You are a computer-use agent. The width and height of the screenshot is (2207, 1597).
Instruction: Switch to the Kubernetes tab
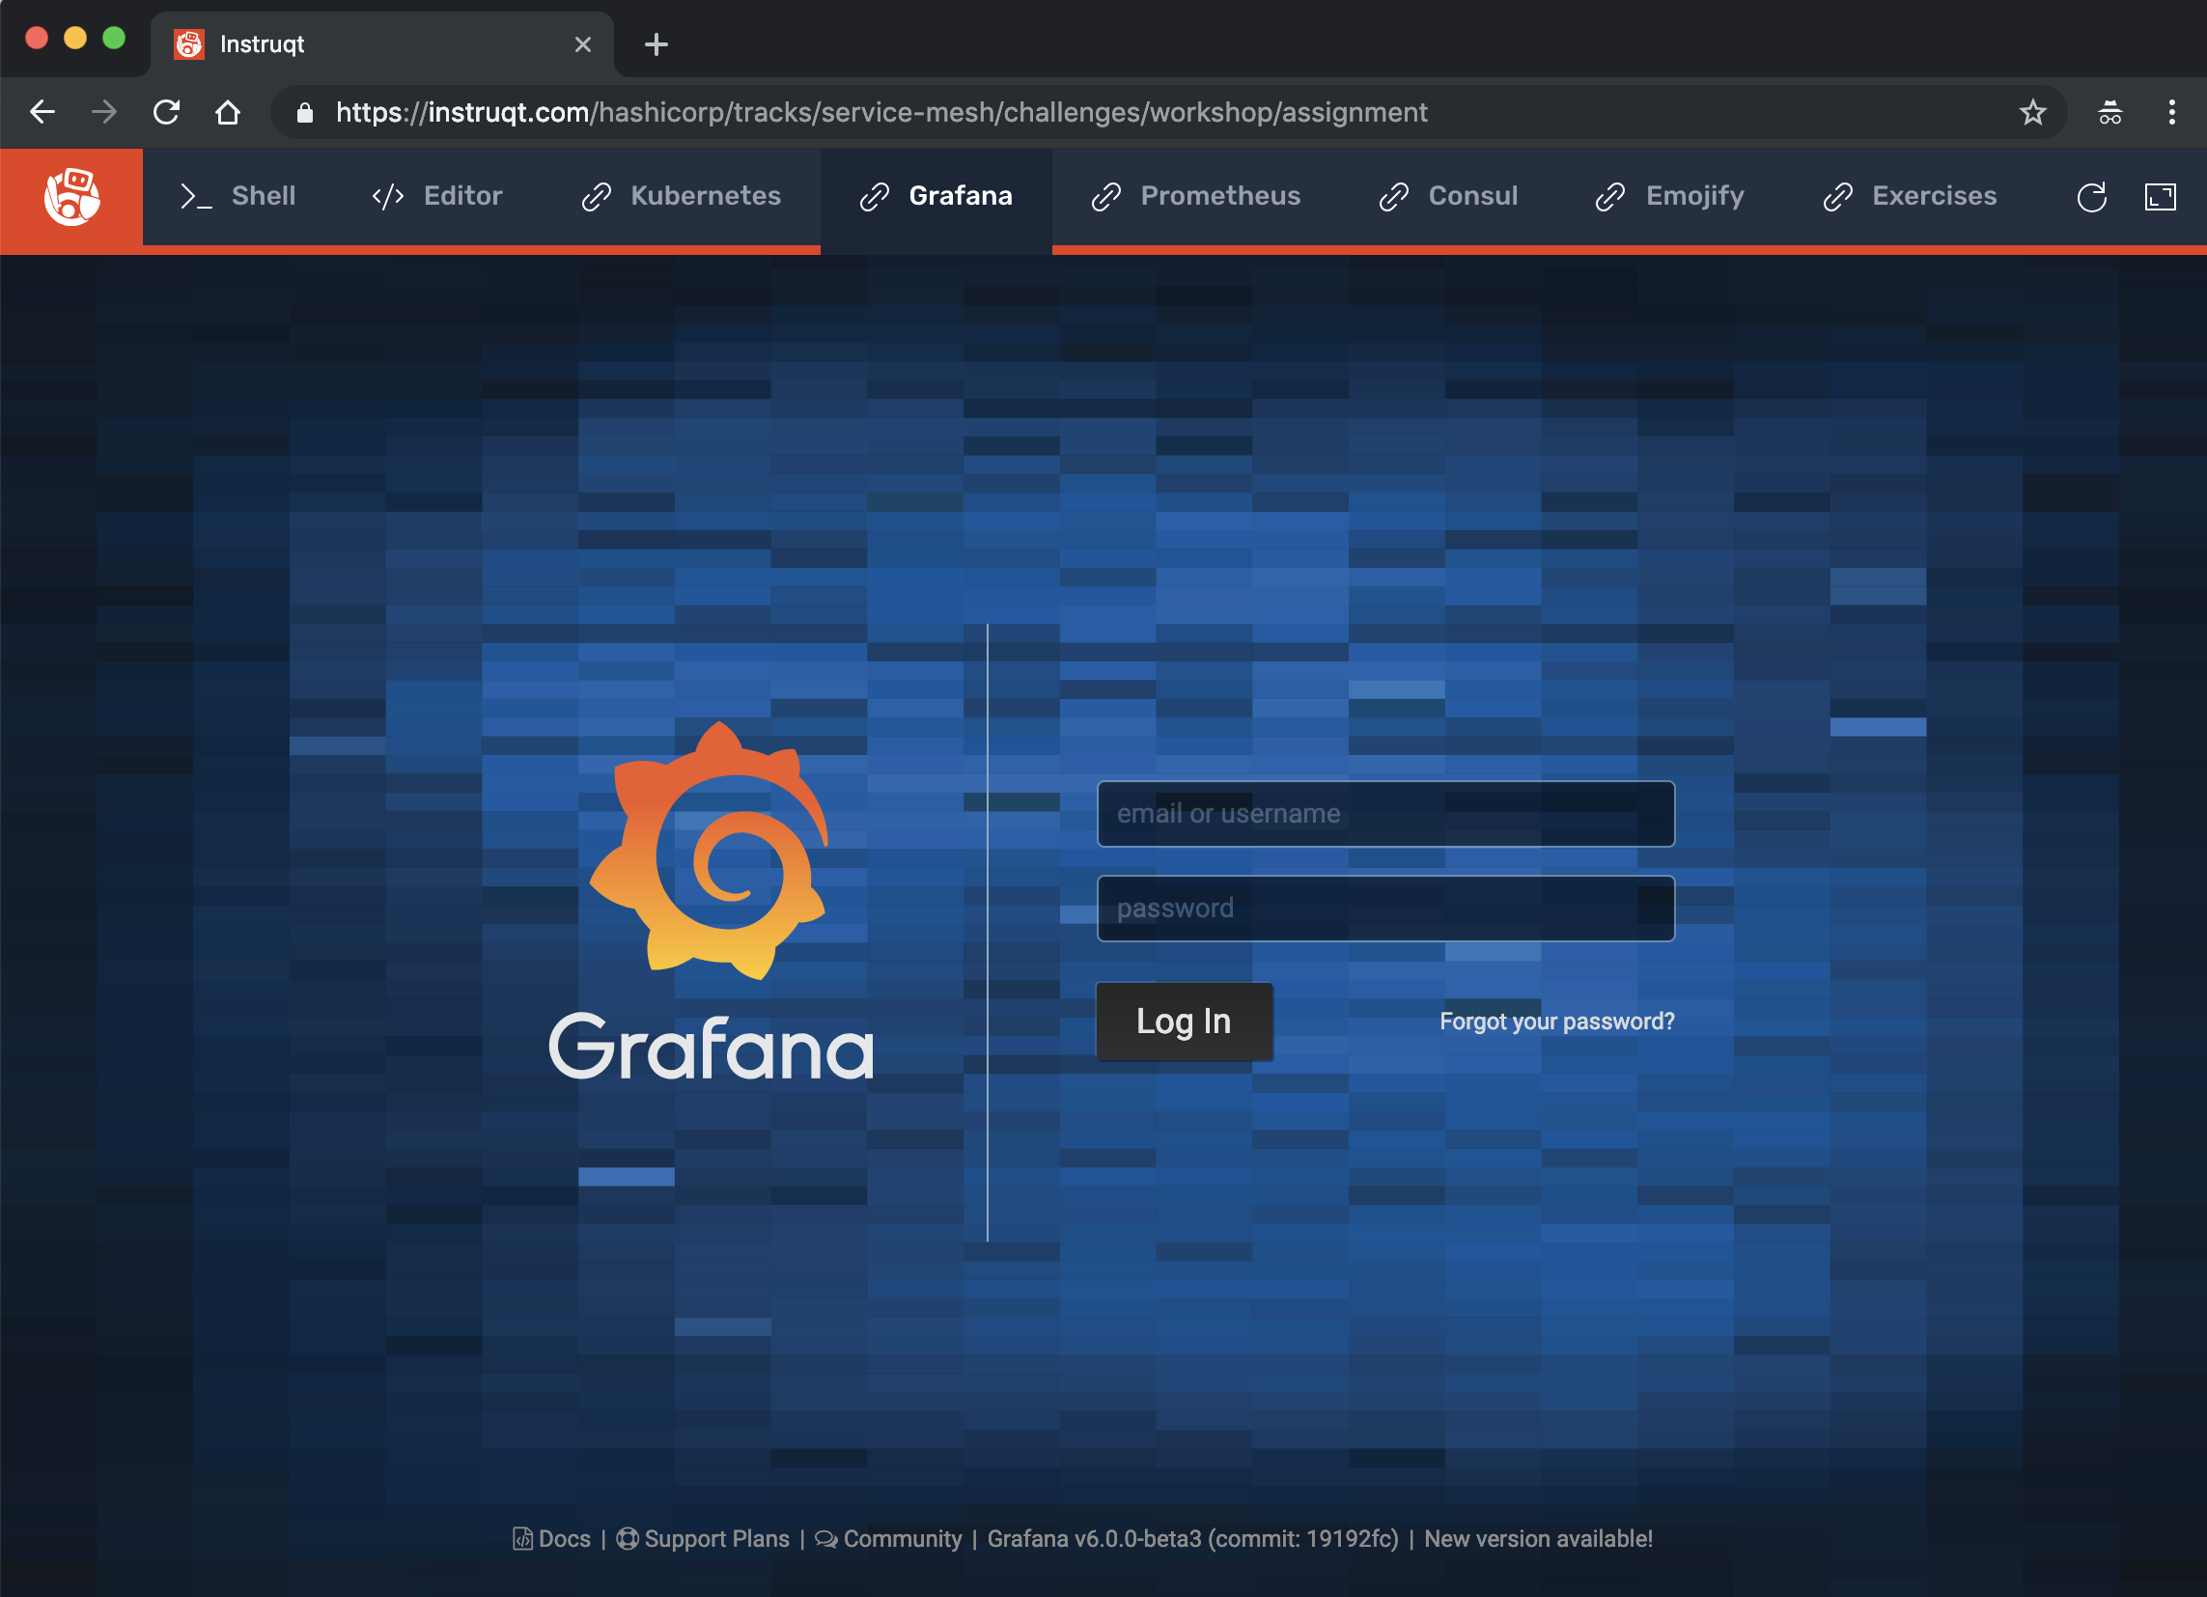coord(703,194)
